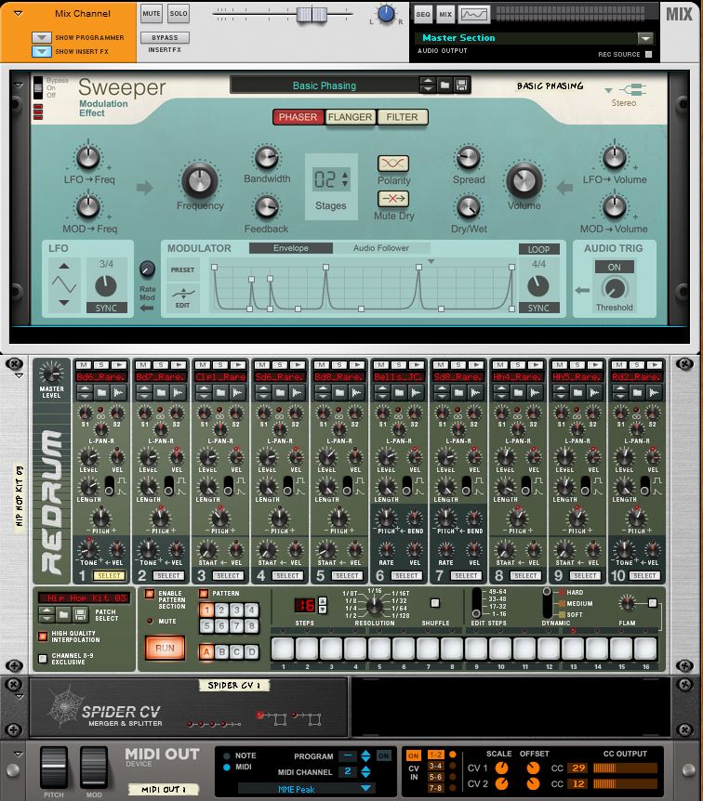The image size is (703, 801).
Task: Toggle Redrum Flam button
Action: [653, 603]
